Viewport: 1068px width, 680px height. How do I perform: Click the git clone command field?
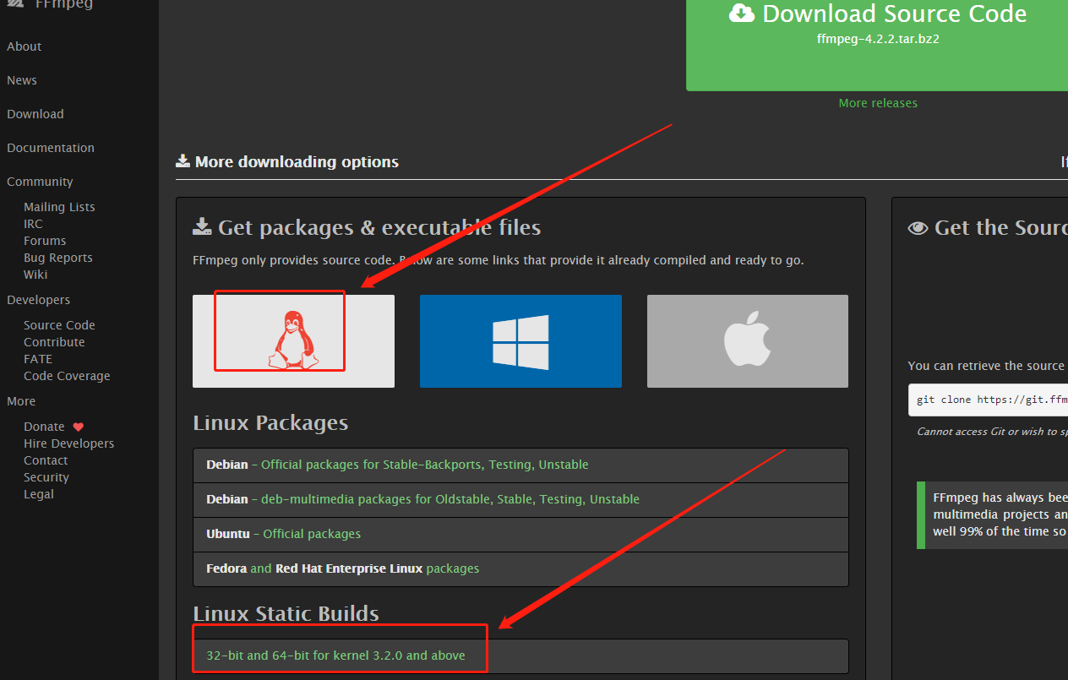tap(988, 400)
